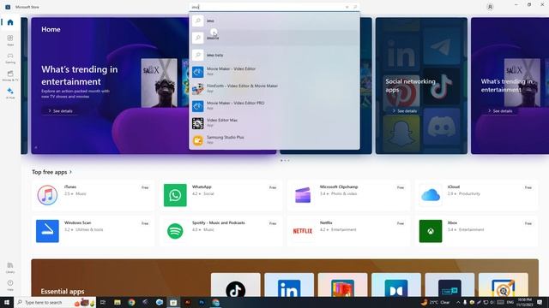Viewport: 549px width, 308px height.
Task: Select the 'imo beta' search suggestion
Action: 274,55
